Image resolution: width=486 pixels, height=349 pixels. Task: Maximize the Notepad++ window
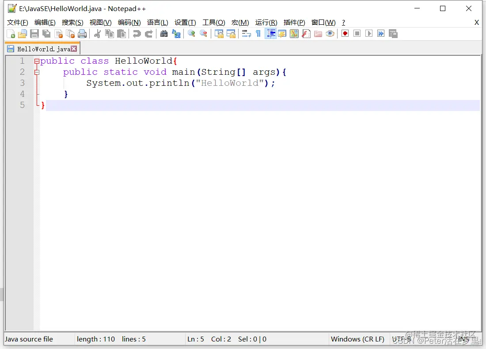443,9
